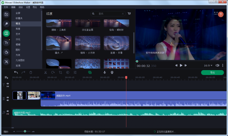Play the preview video
Image resolution: width=228 pixels, height=136 pixels.
point(181,66)
